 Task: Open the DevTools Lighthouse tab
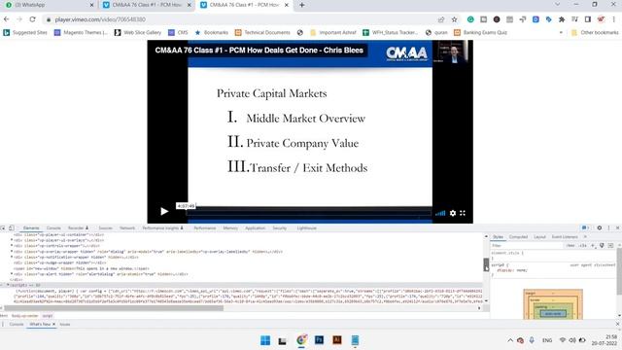click(307, 228)
